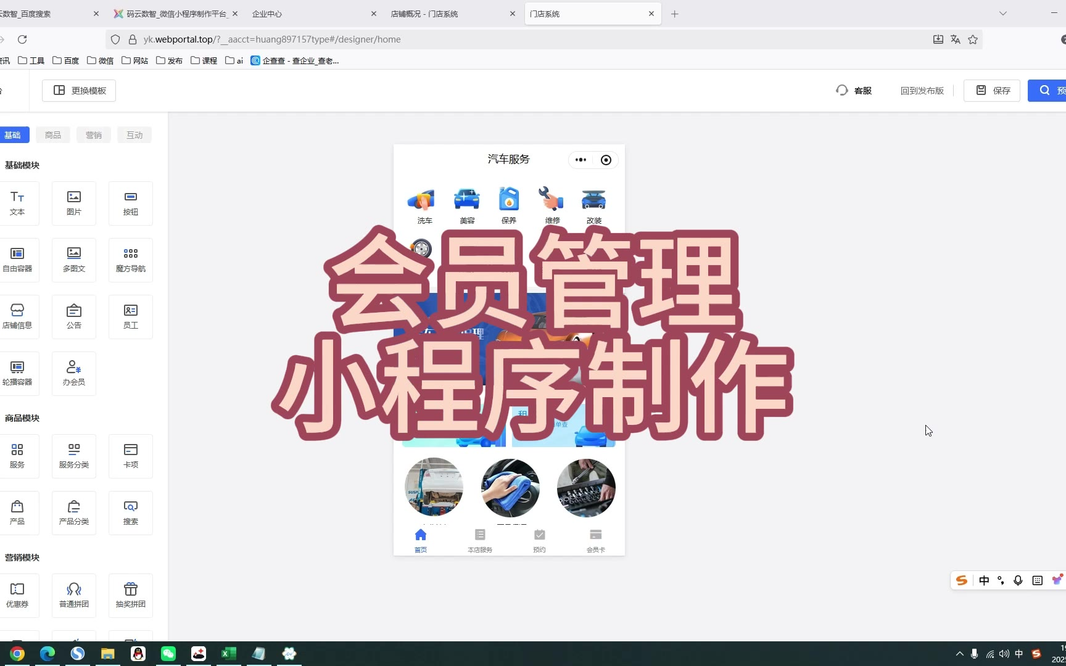Choose the 优惠券 coupon module
Viewport: 1066px width, 666px height.
point(17,595)
